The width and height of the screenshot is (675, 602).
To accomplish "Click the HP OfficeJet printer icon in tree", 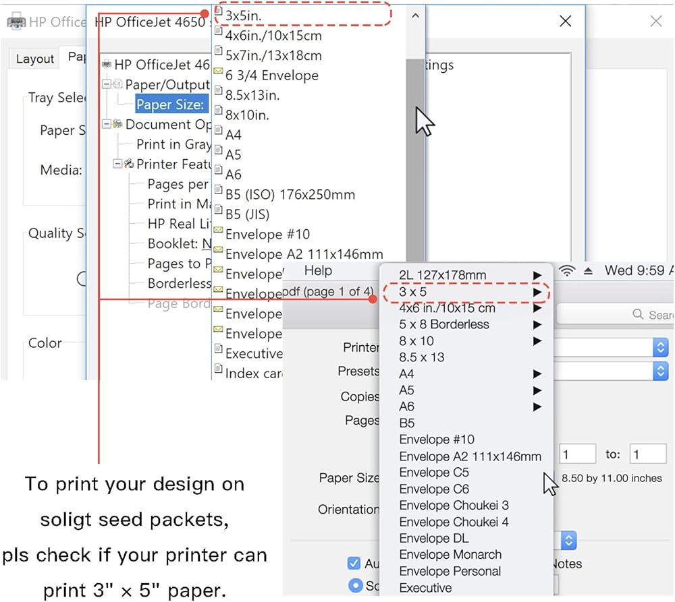I will (107, 65).
